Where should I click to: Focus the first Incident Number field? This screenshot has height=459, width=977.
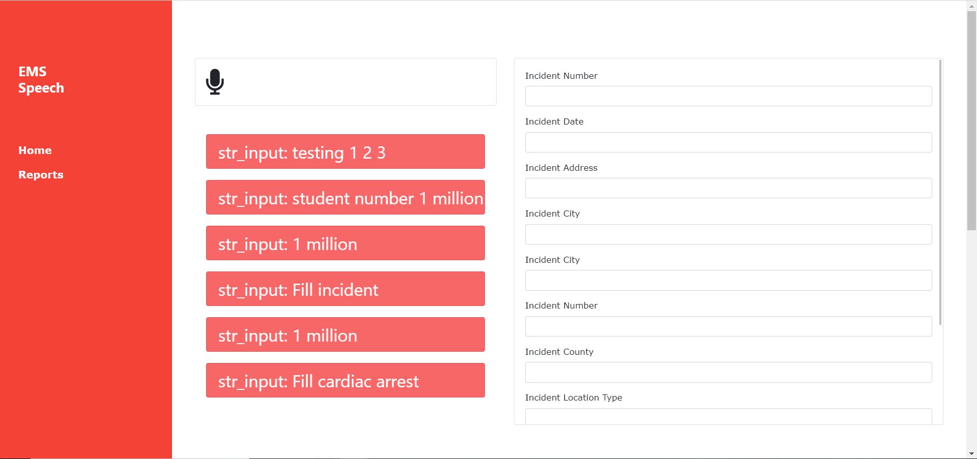[728, 96]
